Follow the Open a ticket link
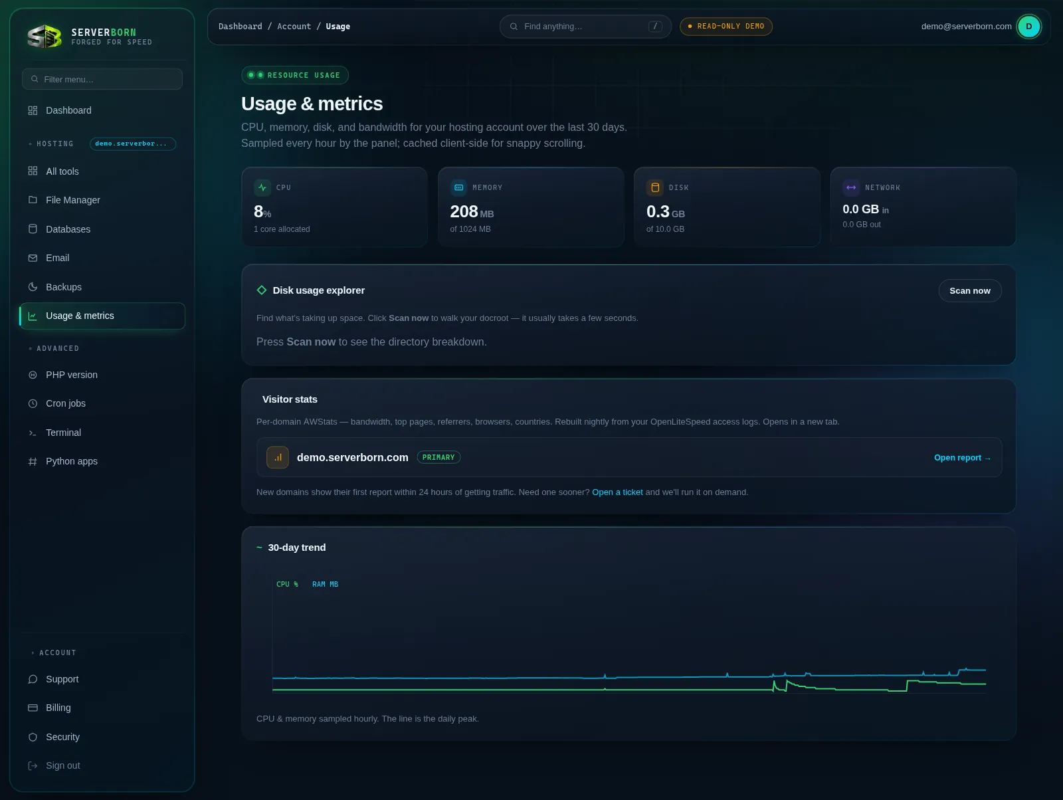The width and height of the screenshot is (1063, 800). tap(617, 492)
